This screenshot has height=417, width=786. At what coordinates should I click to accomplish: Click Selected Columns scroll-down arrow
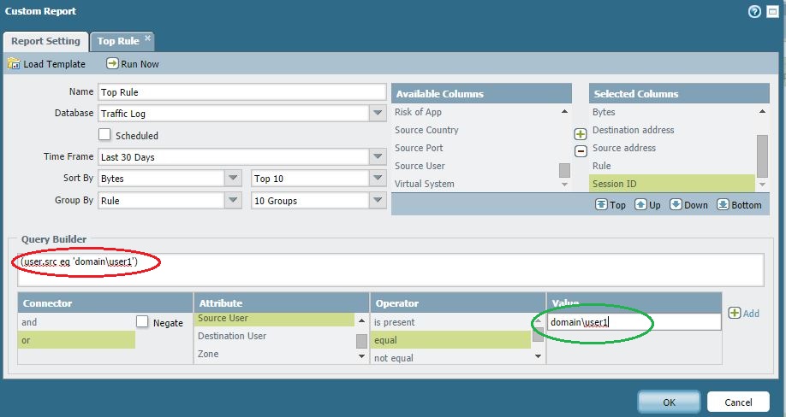762,185
